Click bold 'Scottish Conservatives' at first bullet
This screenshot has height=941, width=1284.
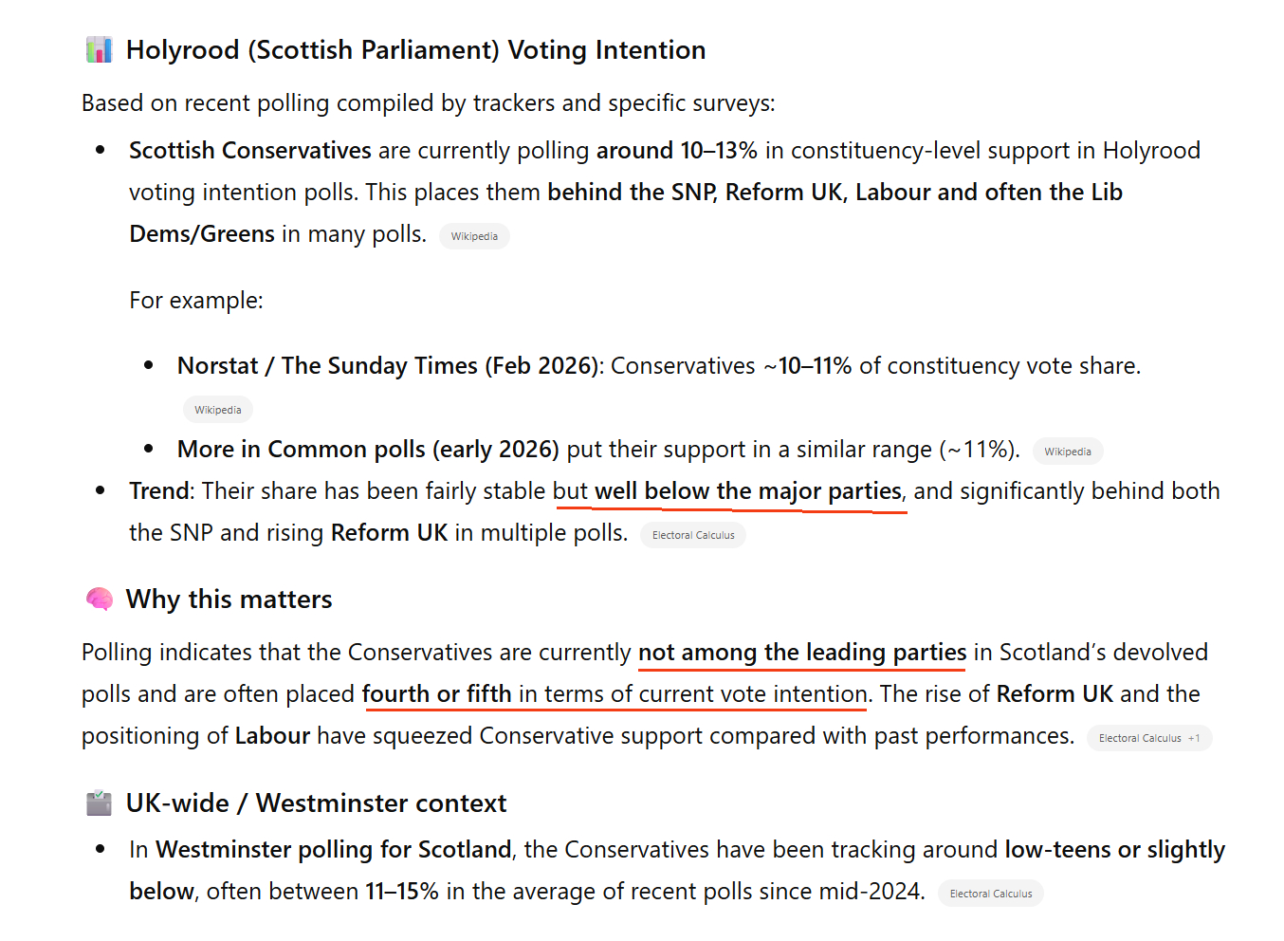coord(250,151)
